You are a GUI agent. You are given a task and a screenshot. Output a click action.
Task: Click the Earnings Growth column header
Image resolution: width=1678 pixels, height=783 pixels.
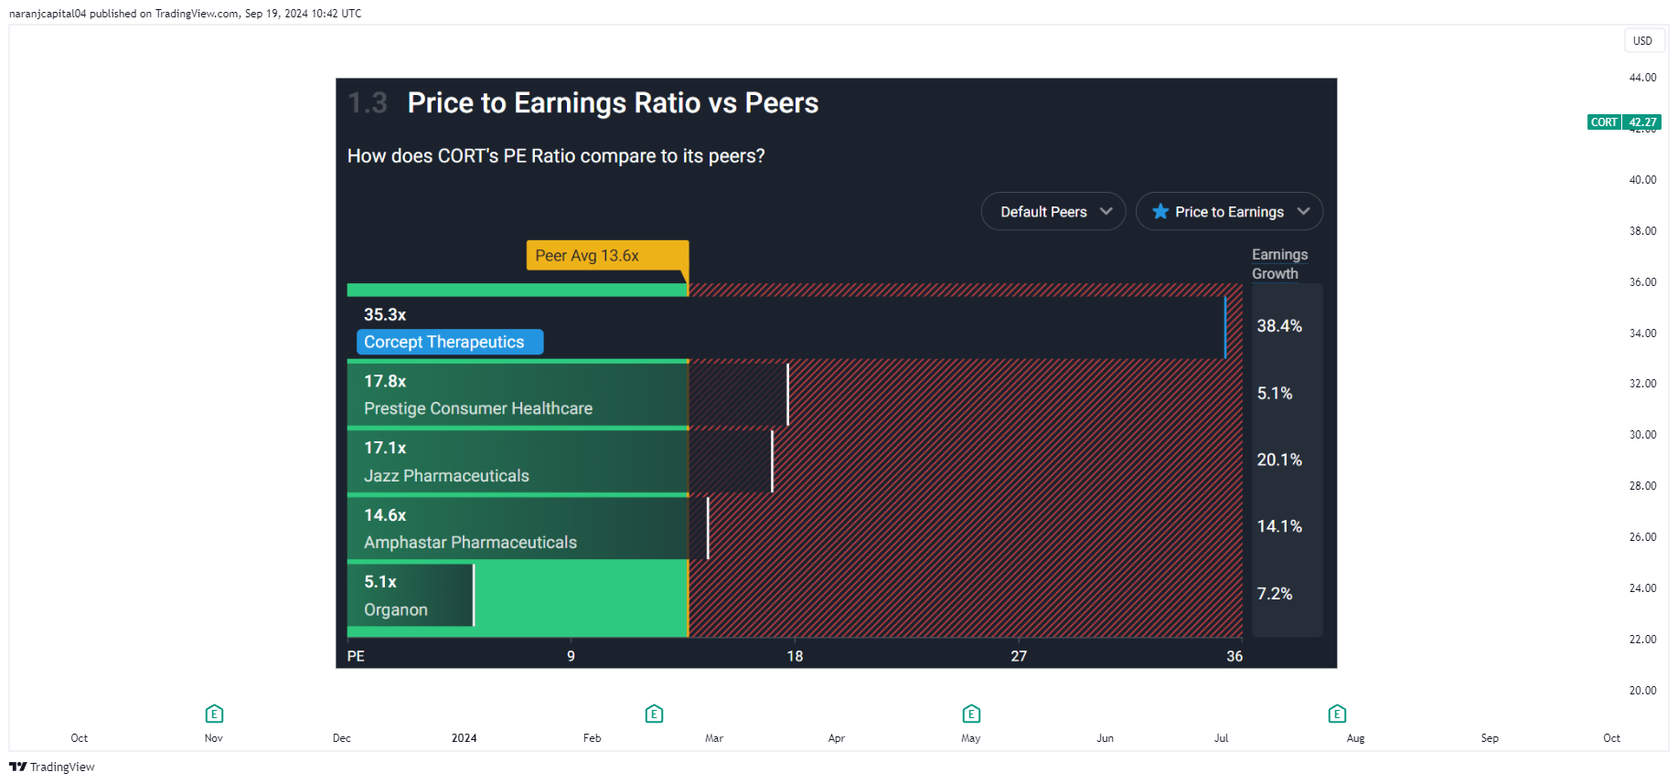1279,264
